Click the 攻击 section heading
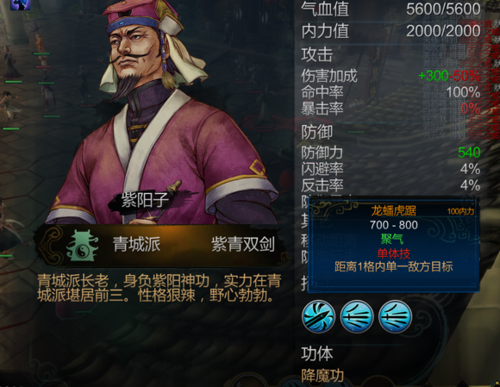This screenshot has width=500, height=387. pos(317,54)
